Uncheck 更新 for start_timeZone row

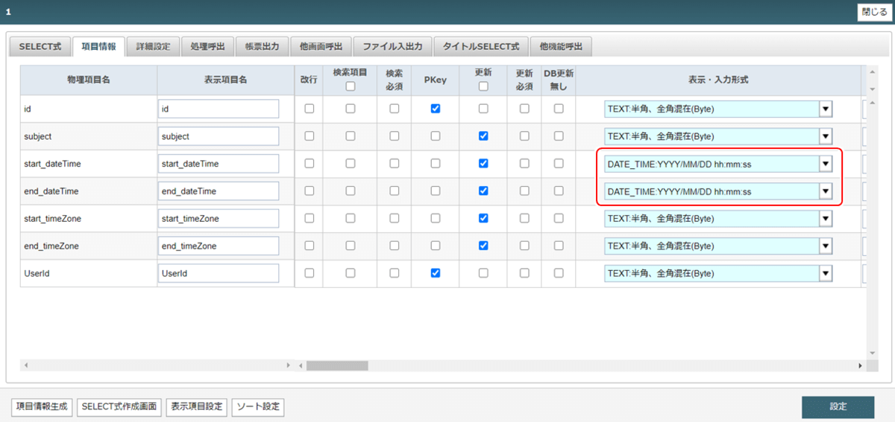(483, 218)
